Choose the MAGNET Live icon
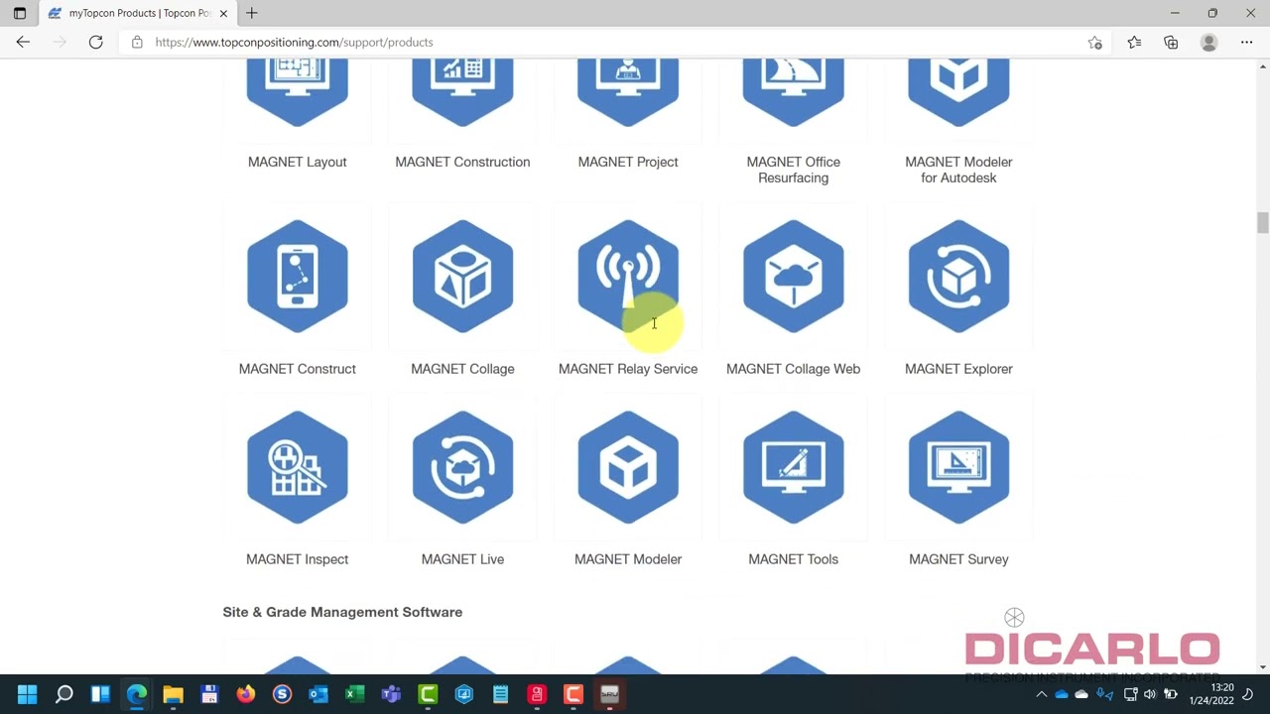The height and width of the screenshot is (714, 1270). coord(462,467)
